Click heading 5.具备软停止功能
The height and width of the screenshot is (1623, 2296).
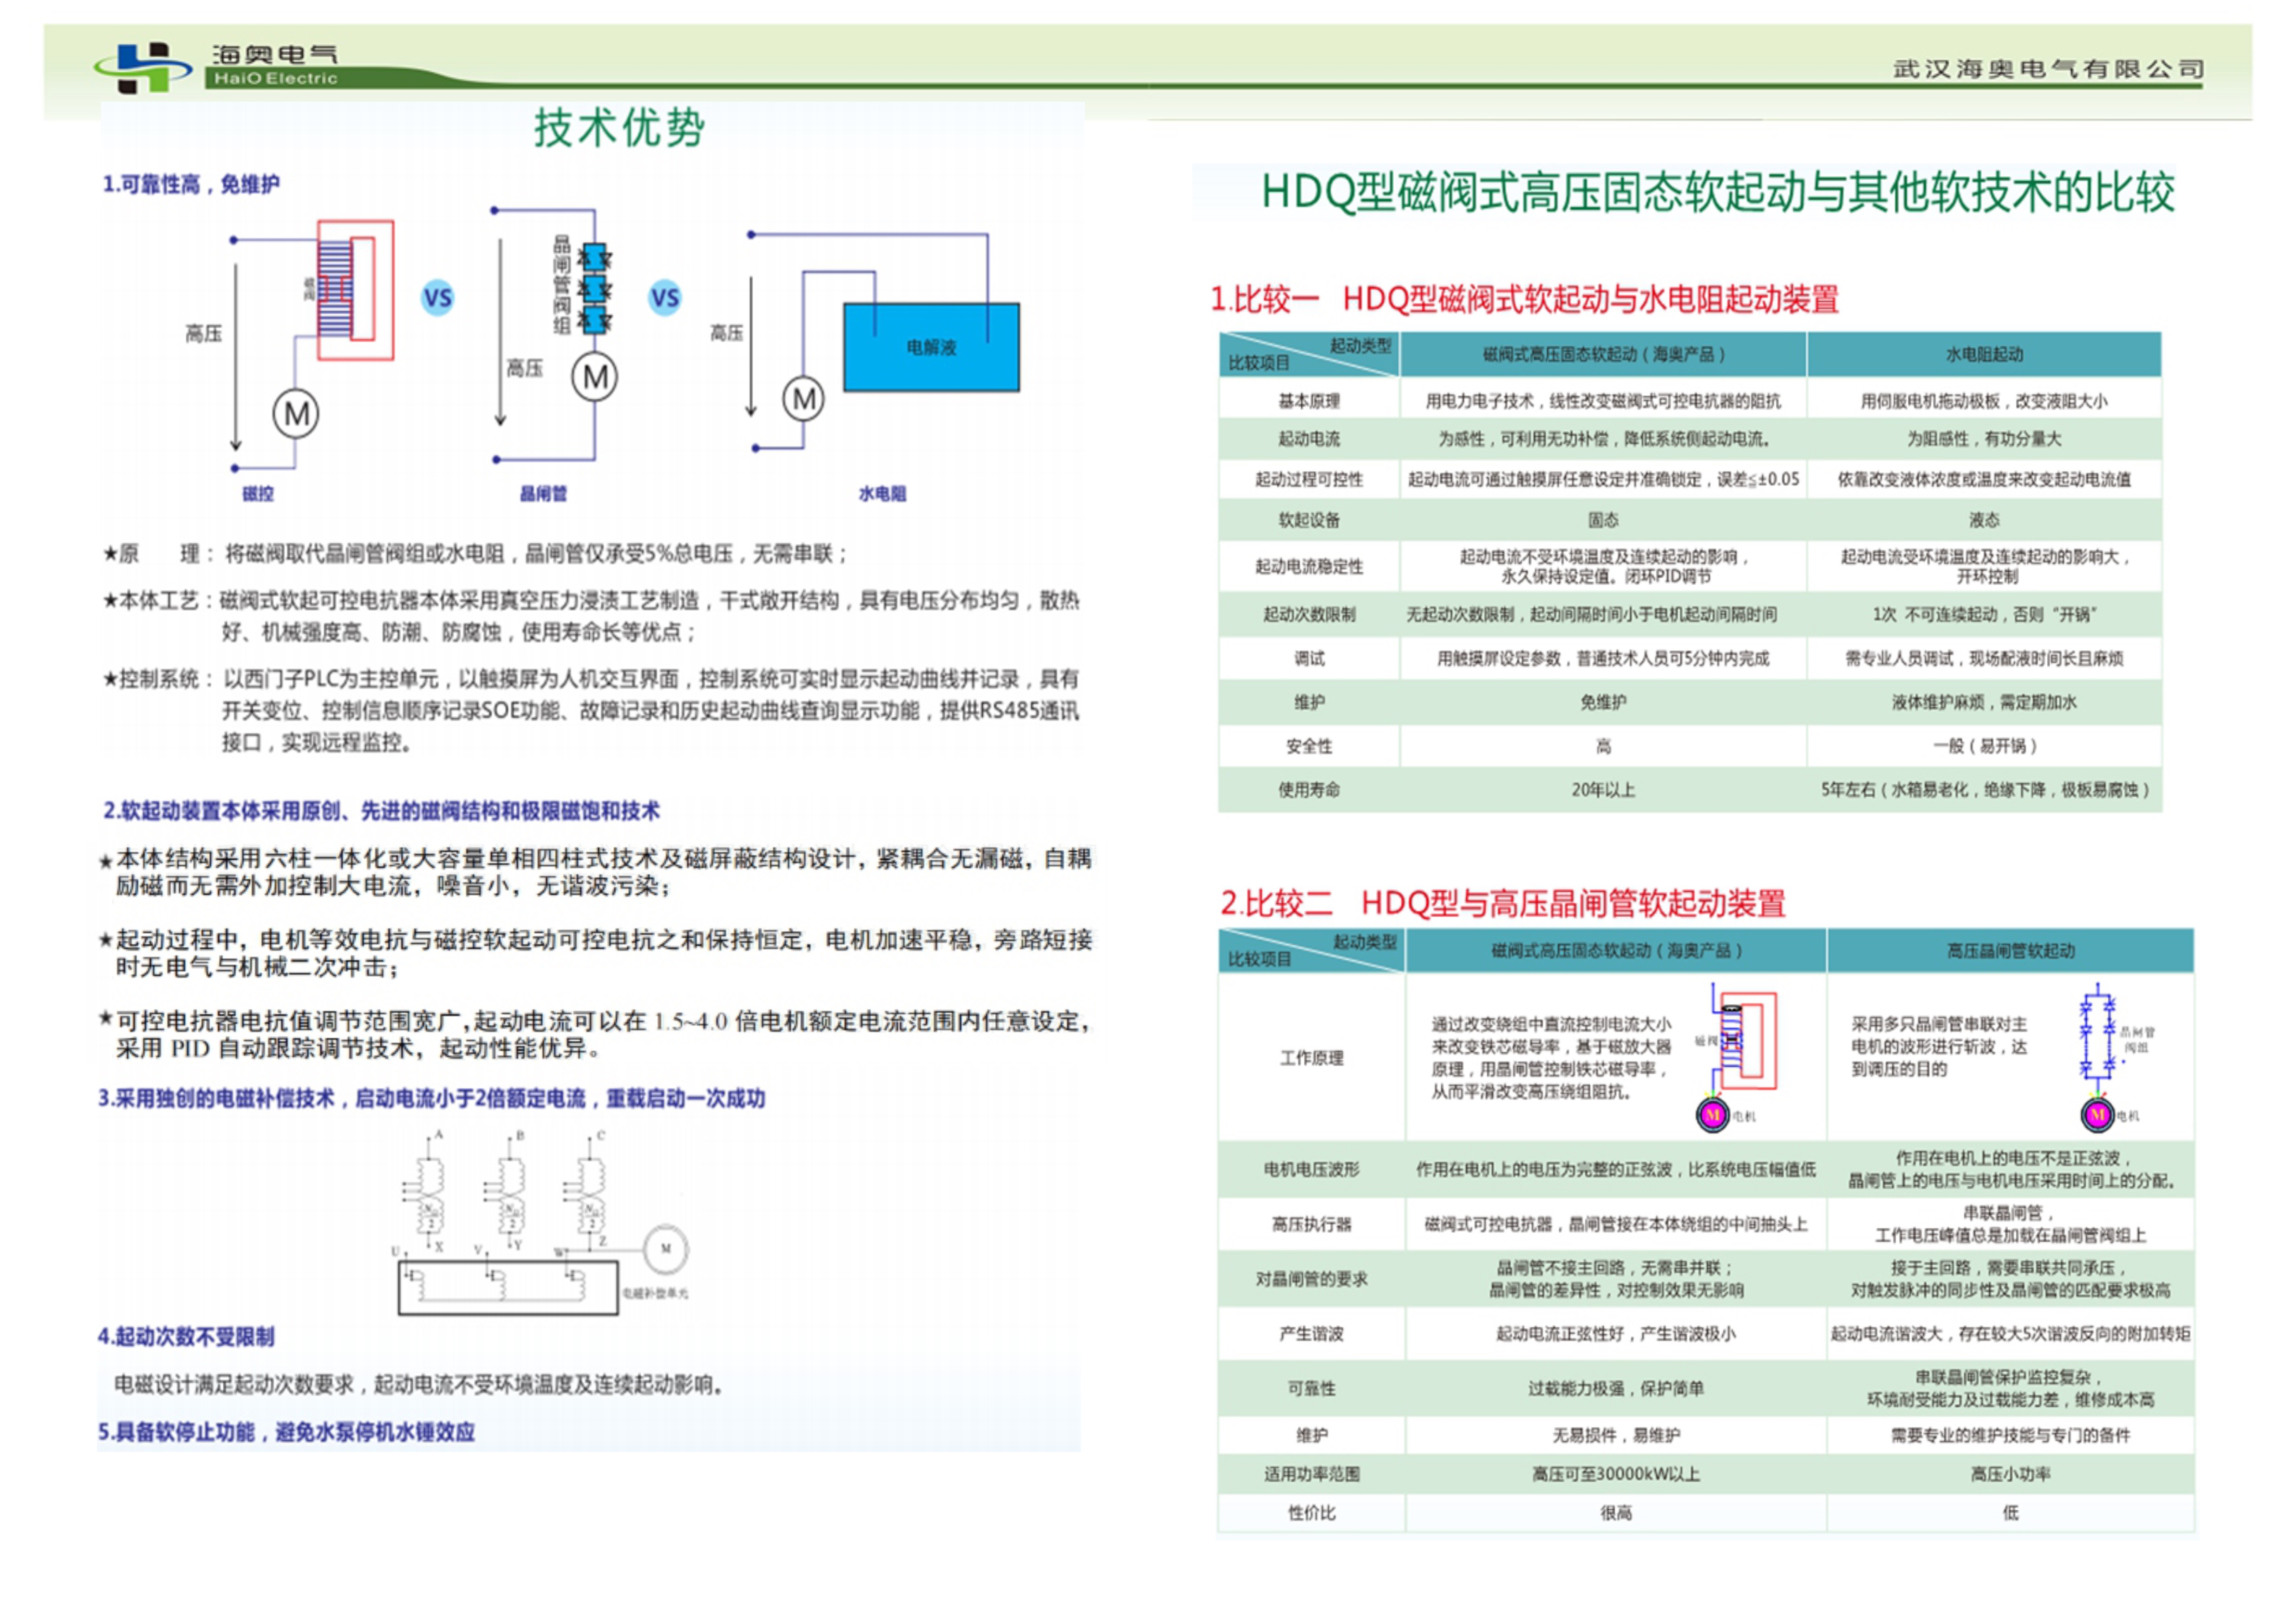point(286,1432)
